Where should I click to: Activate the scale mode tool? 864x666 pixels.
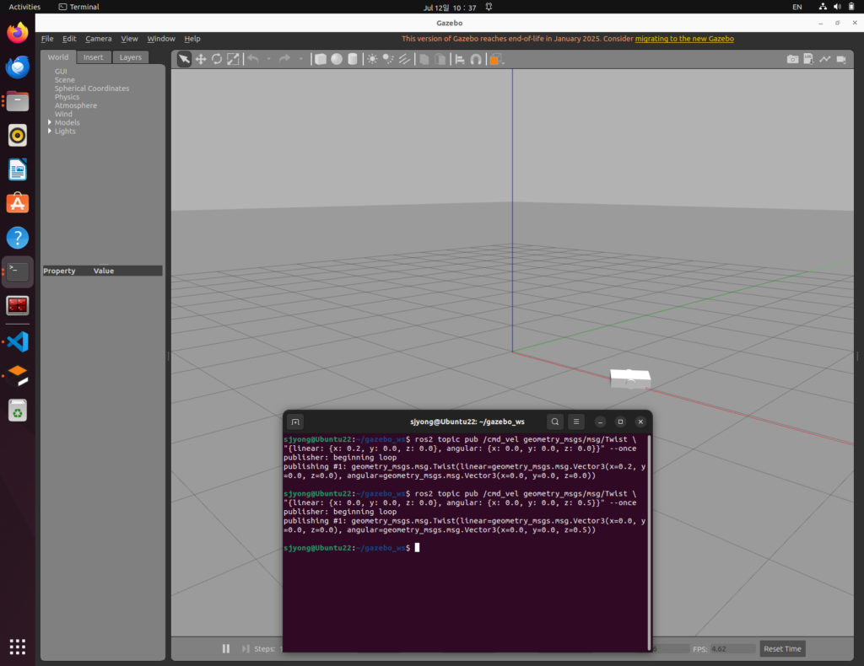tap(233, 59)
